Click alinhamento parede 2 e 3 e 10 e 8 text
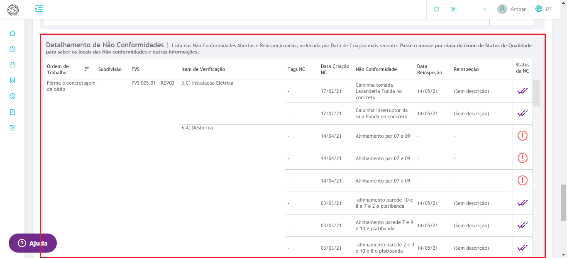This screenshot has width=567, height=258. coord(385,248)
